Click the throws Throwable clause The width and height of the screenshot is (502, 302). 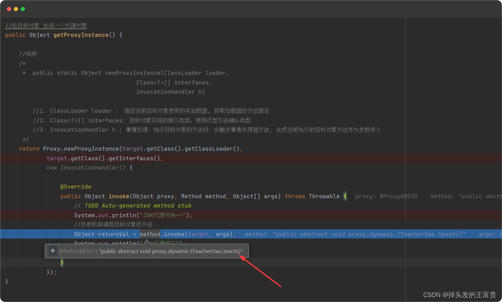pyautogui.click(x=312, y=196)
